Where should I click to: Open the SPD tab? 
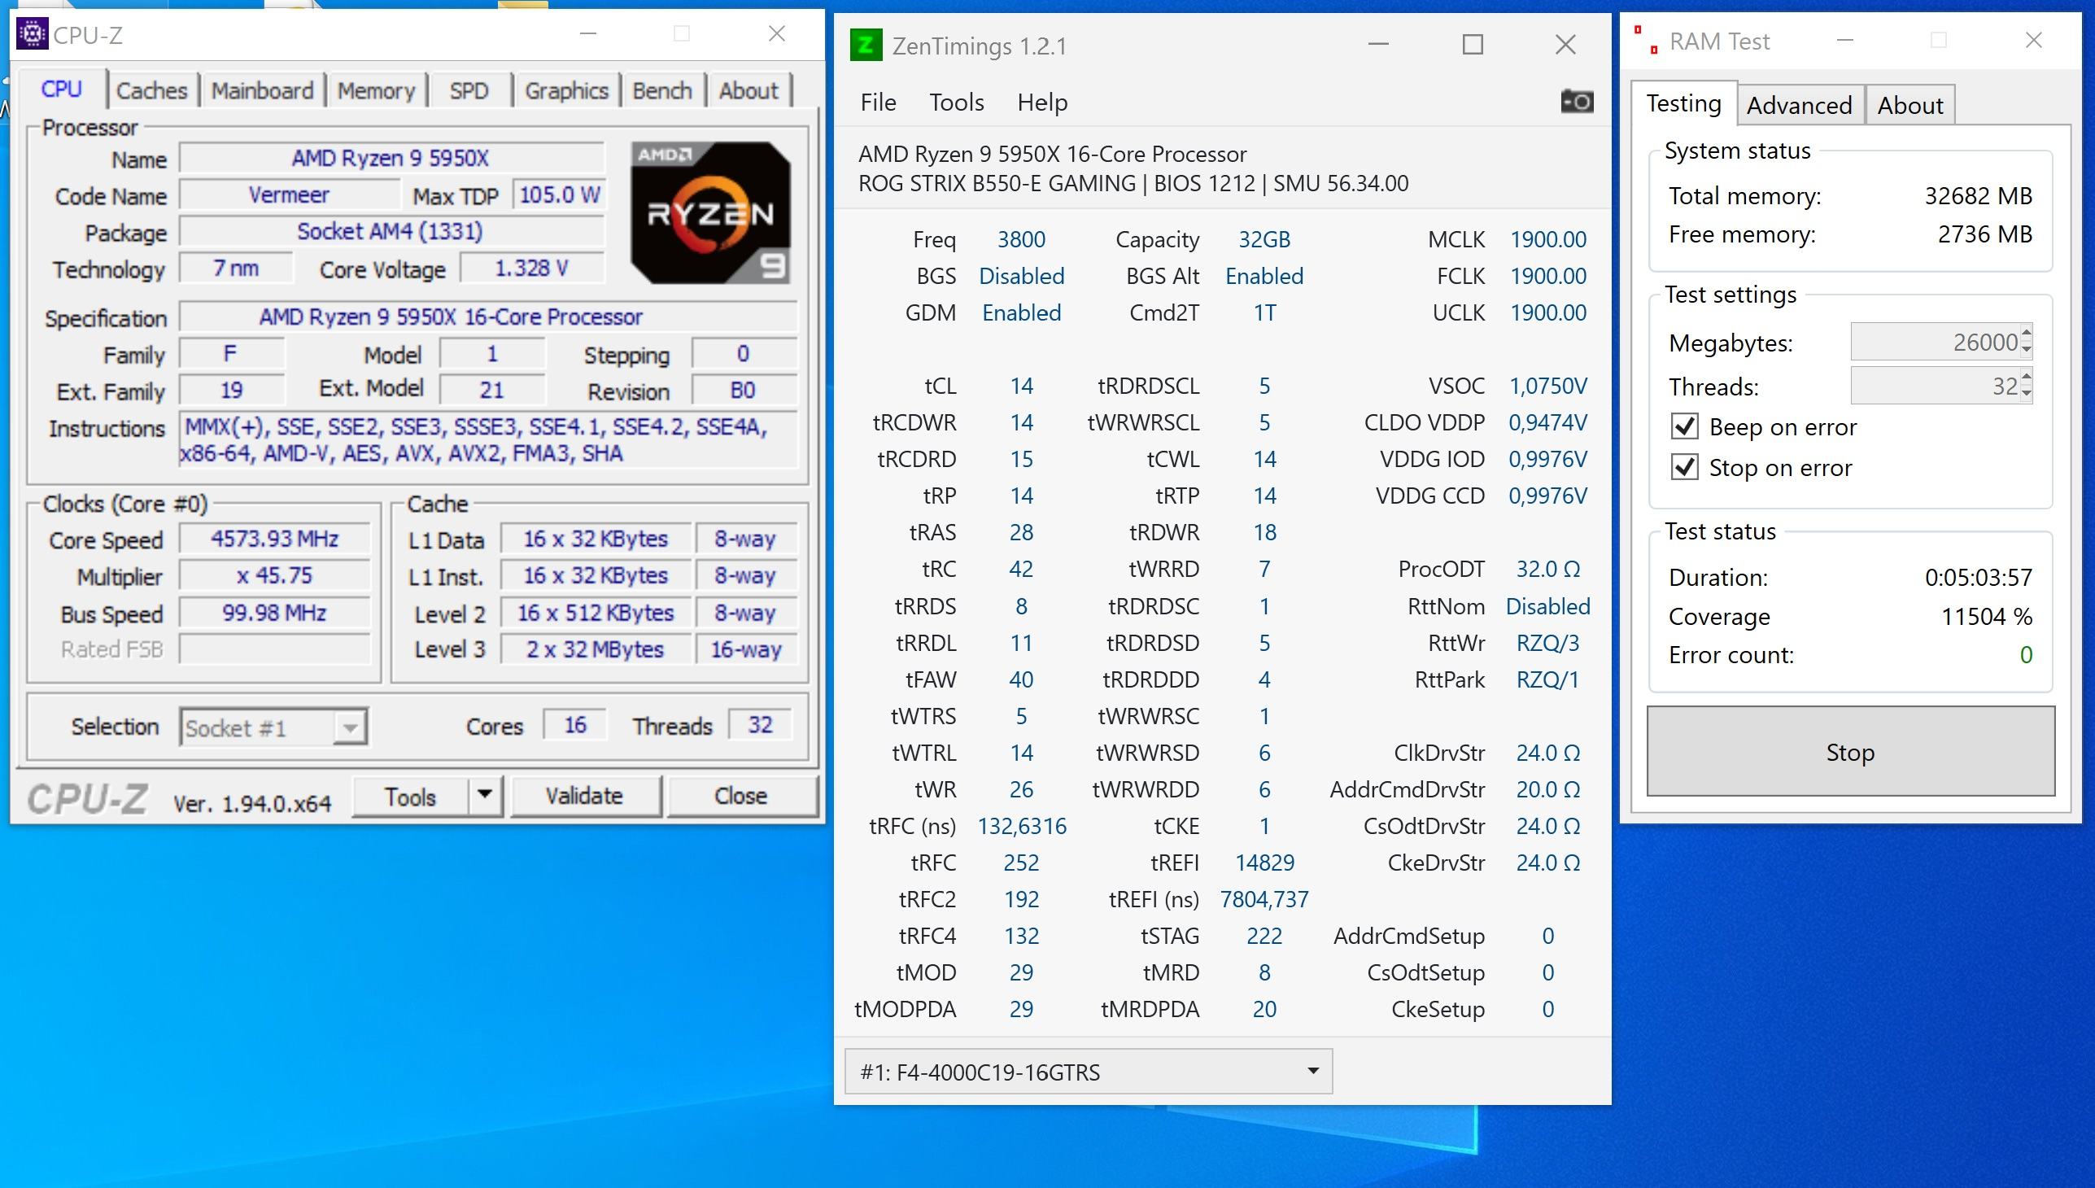click(x=469, y=90)
